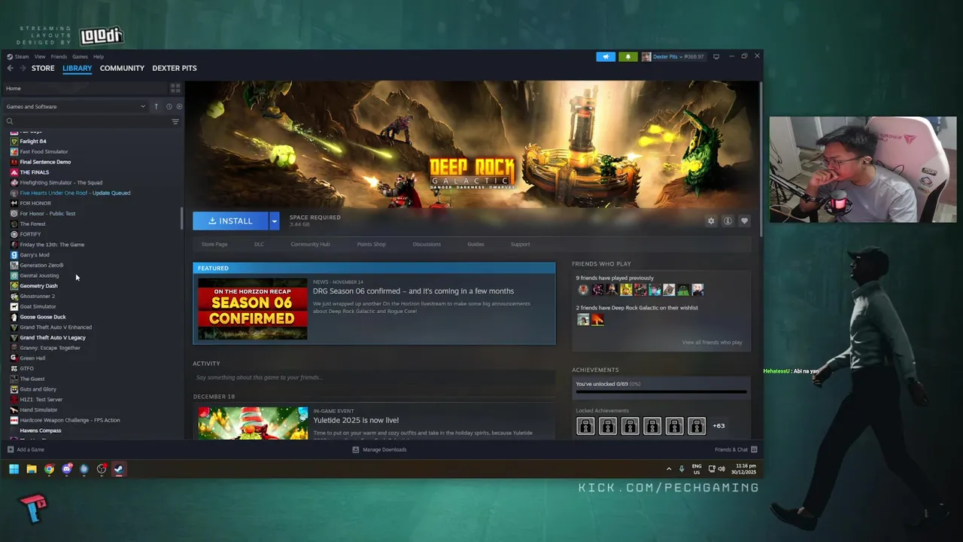Open the blue megaphone announcements button
This screenshot has width=963, height=542.
click(606, 56)
